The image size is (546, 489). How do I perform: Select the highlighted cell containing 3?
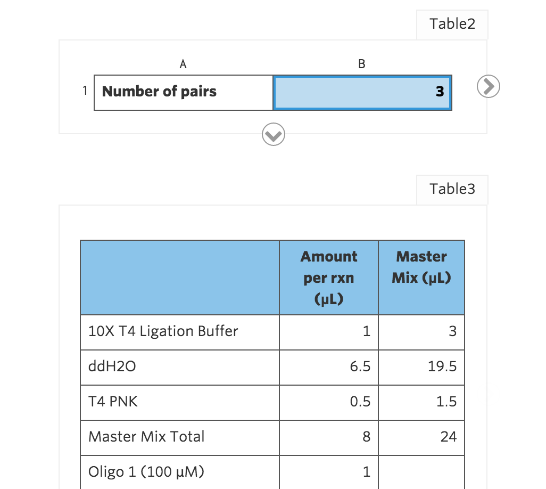362,92
